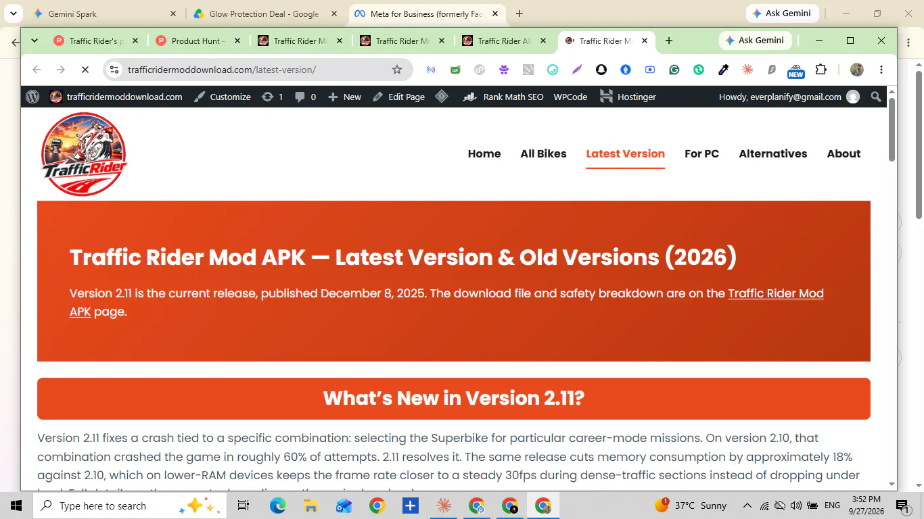The height and width of the screenshot is (519, 924).
Task: Open the Claude starburst extension
Action: tap(747, 70)
